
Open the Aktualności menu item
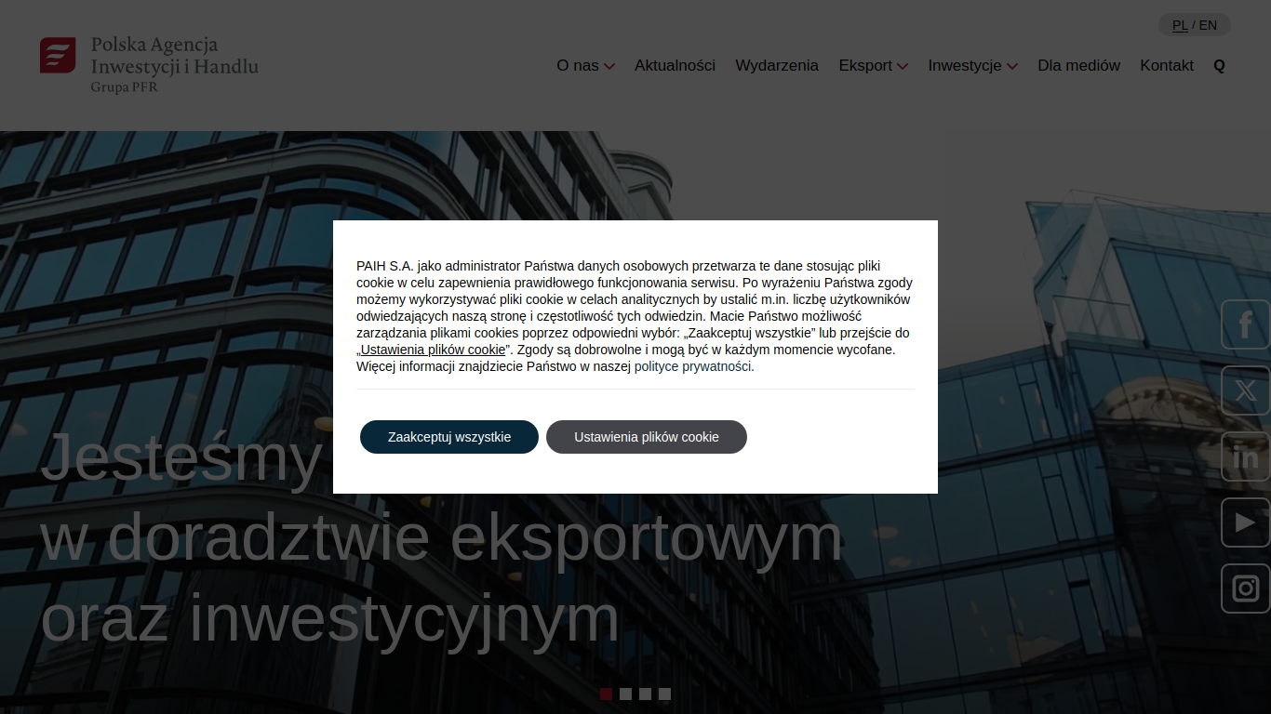pos(675,65)
